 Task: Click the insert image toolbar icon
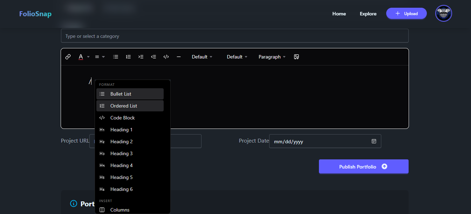point(296,57)
